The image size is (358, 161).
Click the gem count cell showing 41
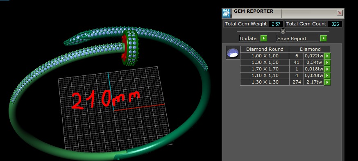point(297,62)
